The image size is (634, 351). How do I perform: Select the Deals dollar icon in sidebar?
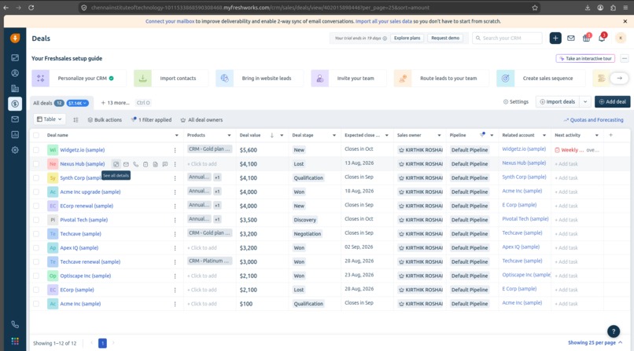15,104
